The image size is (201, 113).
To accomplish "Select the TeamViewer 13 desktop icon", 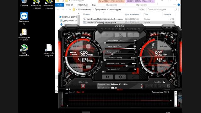I will (24, 18).
